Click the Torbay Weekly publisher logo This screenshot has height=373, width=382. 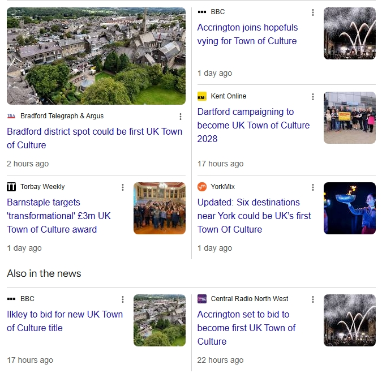tap(11, 187)
